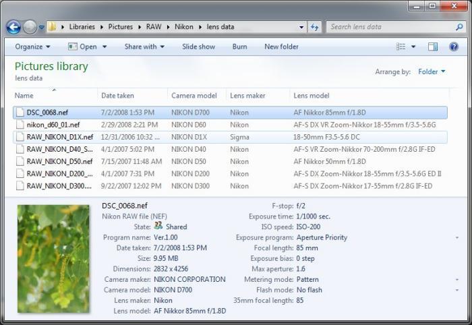Open the Help question mark icon
The height and width of the screenshot is (325, 472).
point(454,47)
